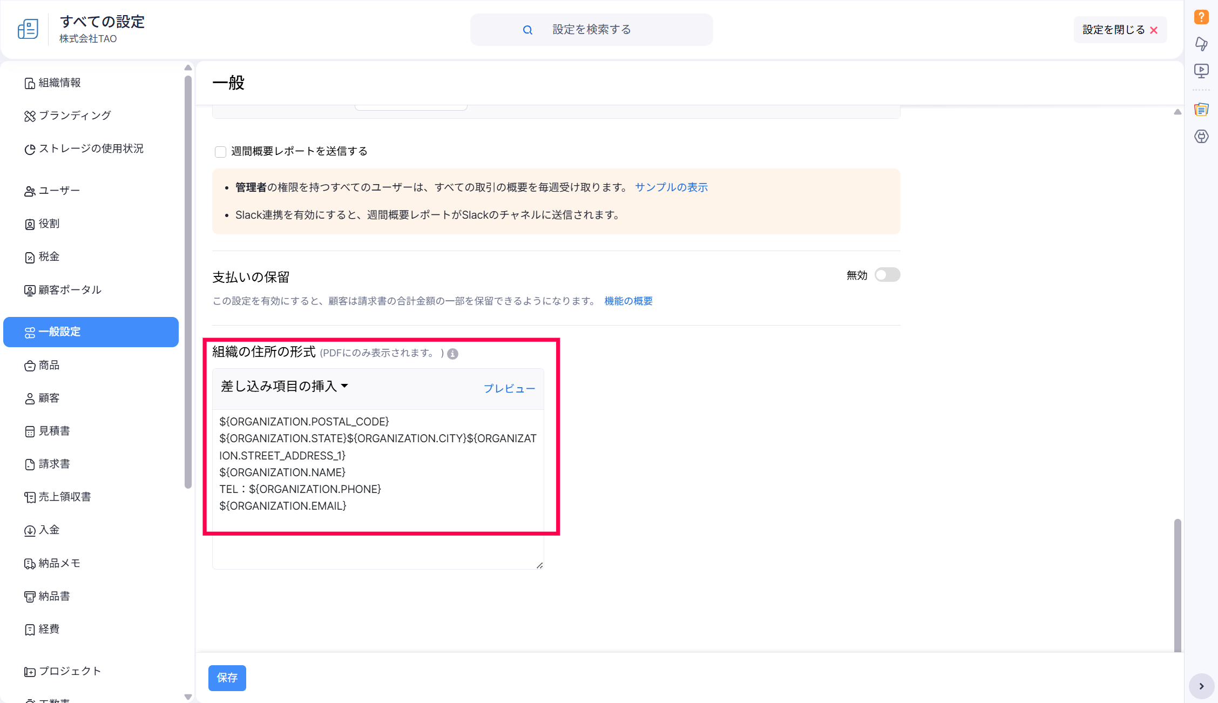Open the announcements megaphone icon
This screenshot has height=703, width=1218.
[x=1201, y=44]
